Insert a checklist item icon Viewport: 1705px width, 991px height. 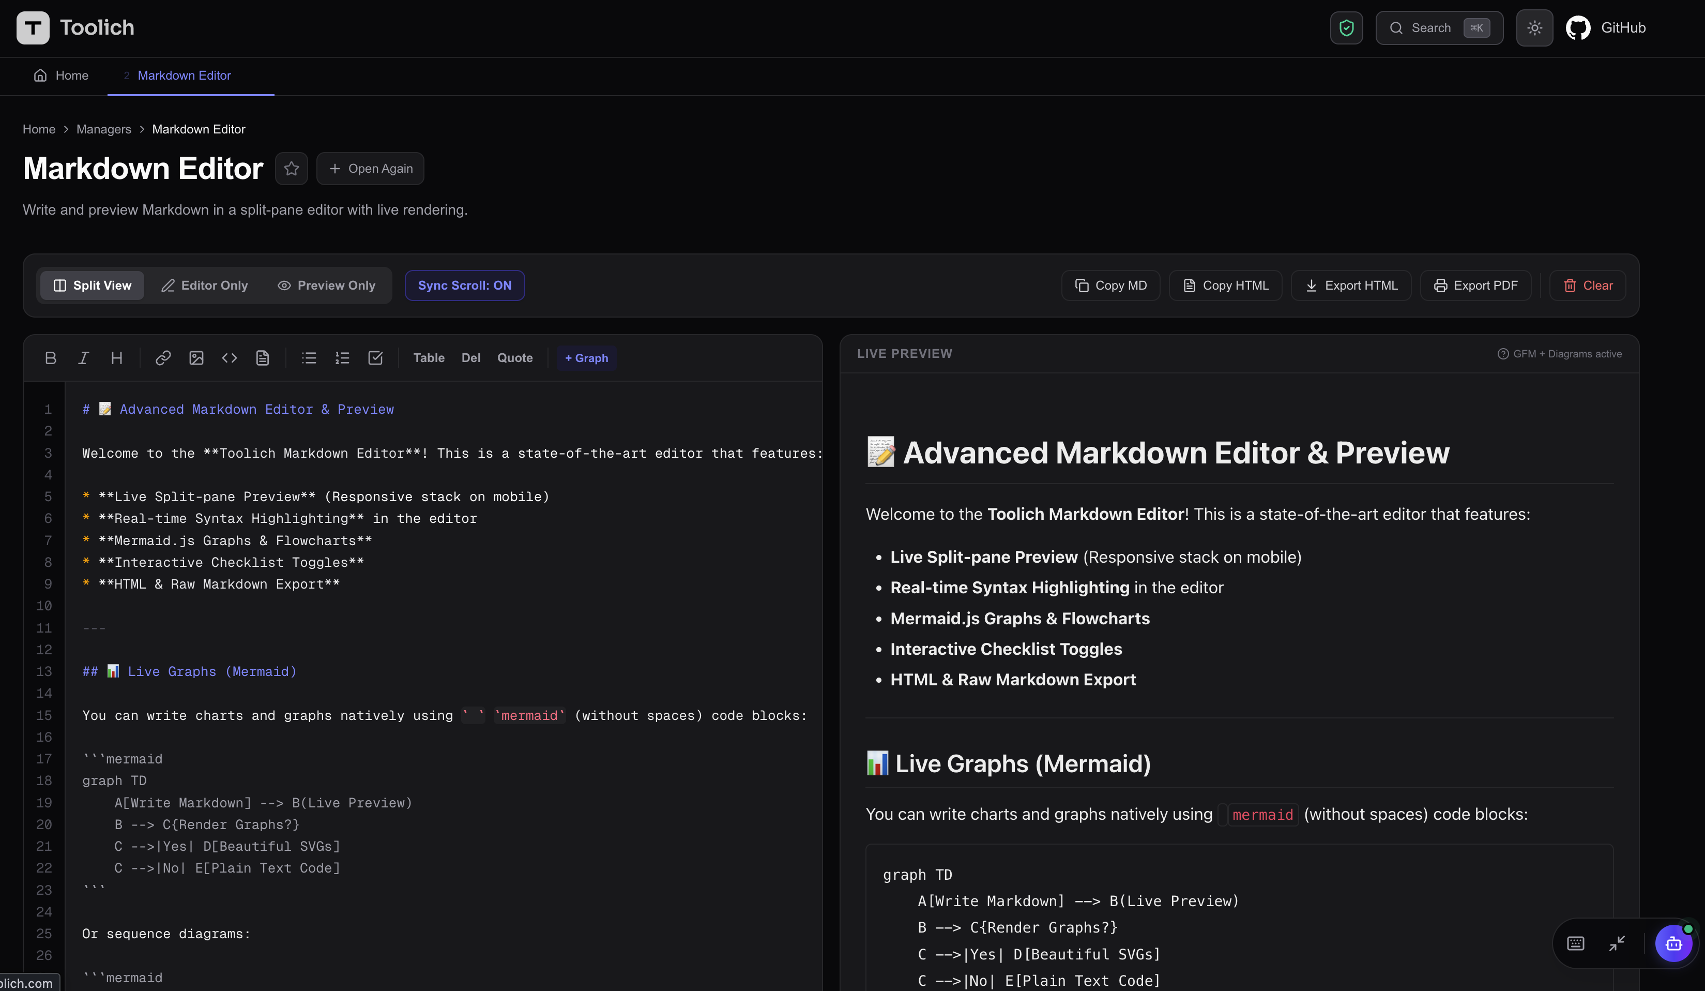[x=375, y=358]
